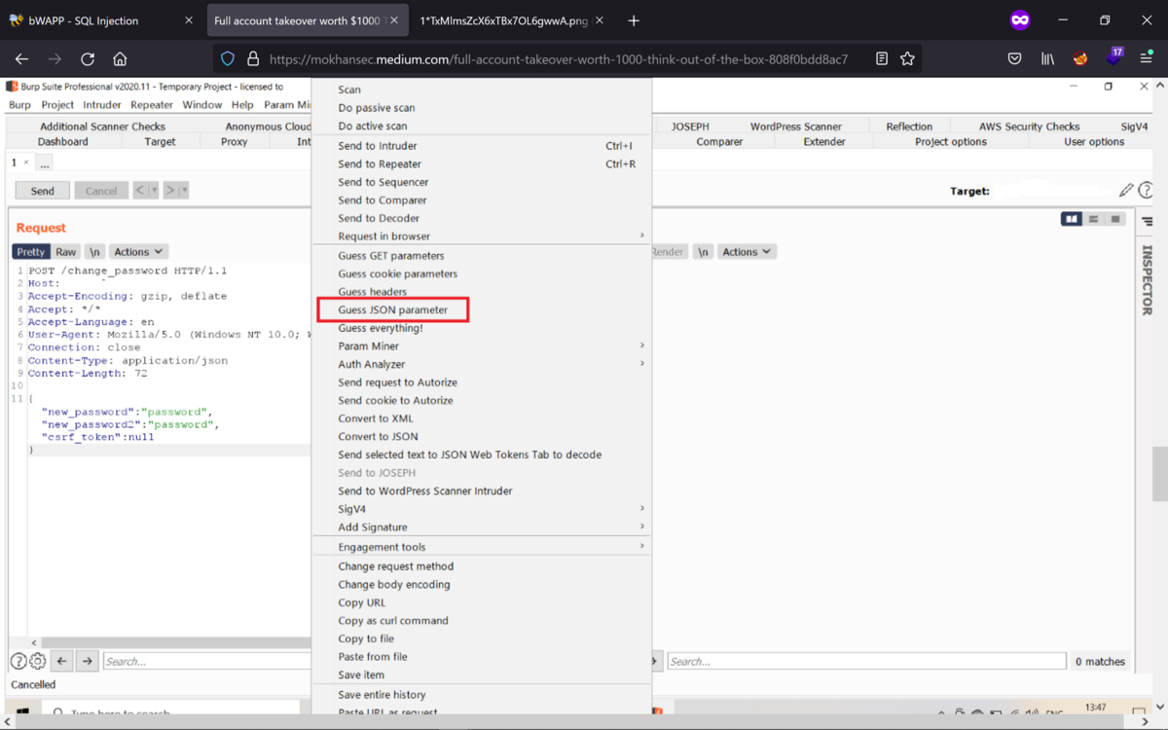This screenshot has width=1168, height=730.
Task: Open response Actions dropdown
Action: pos(747,251)
